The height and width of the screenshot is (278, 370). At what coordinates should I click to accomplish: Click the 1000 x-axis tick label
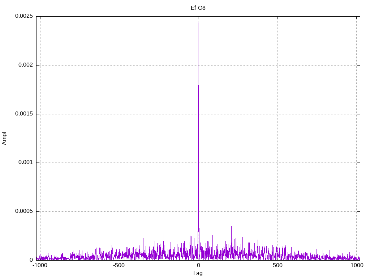357,265
